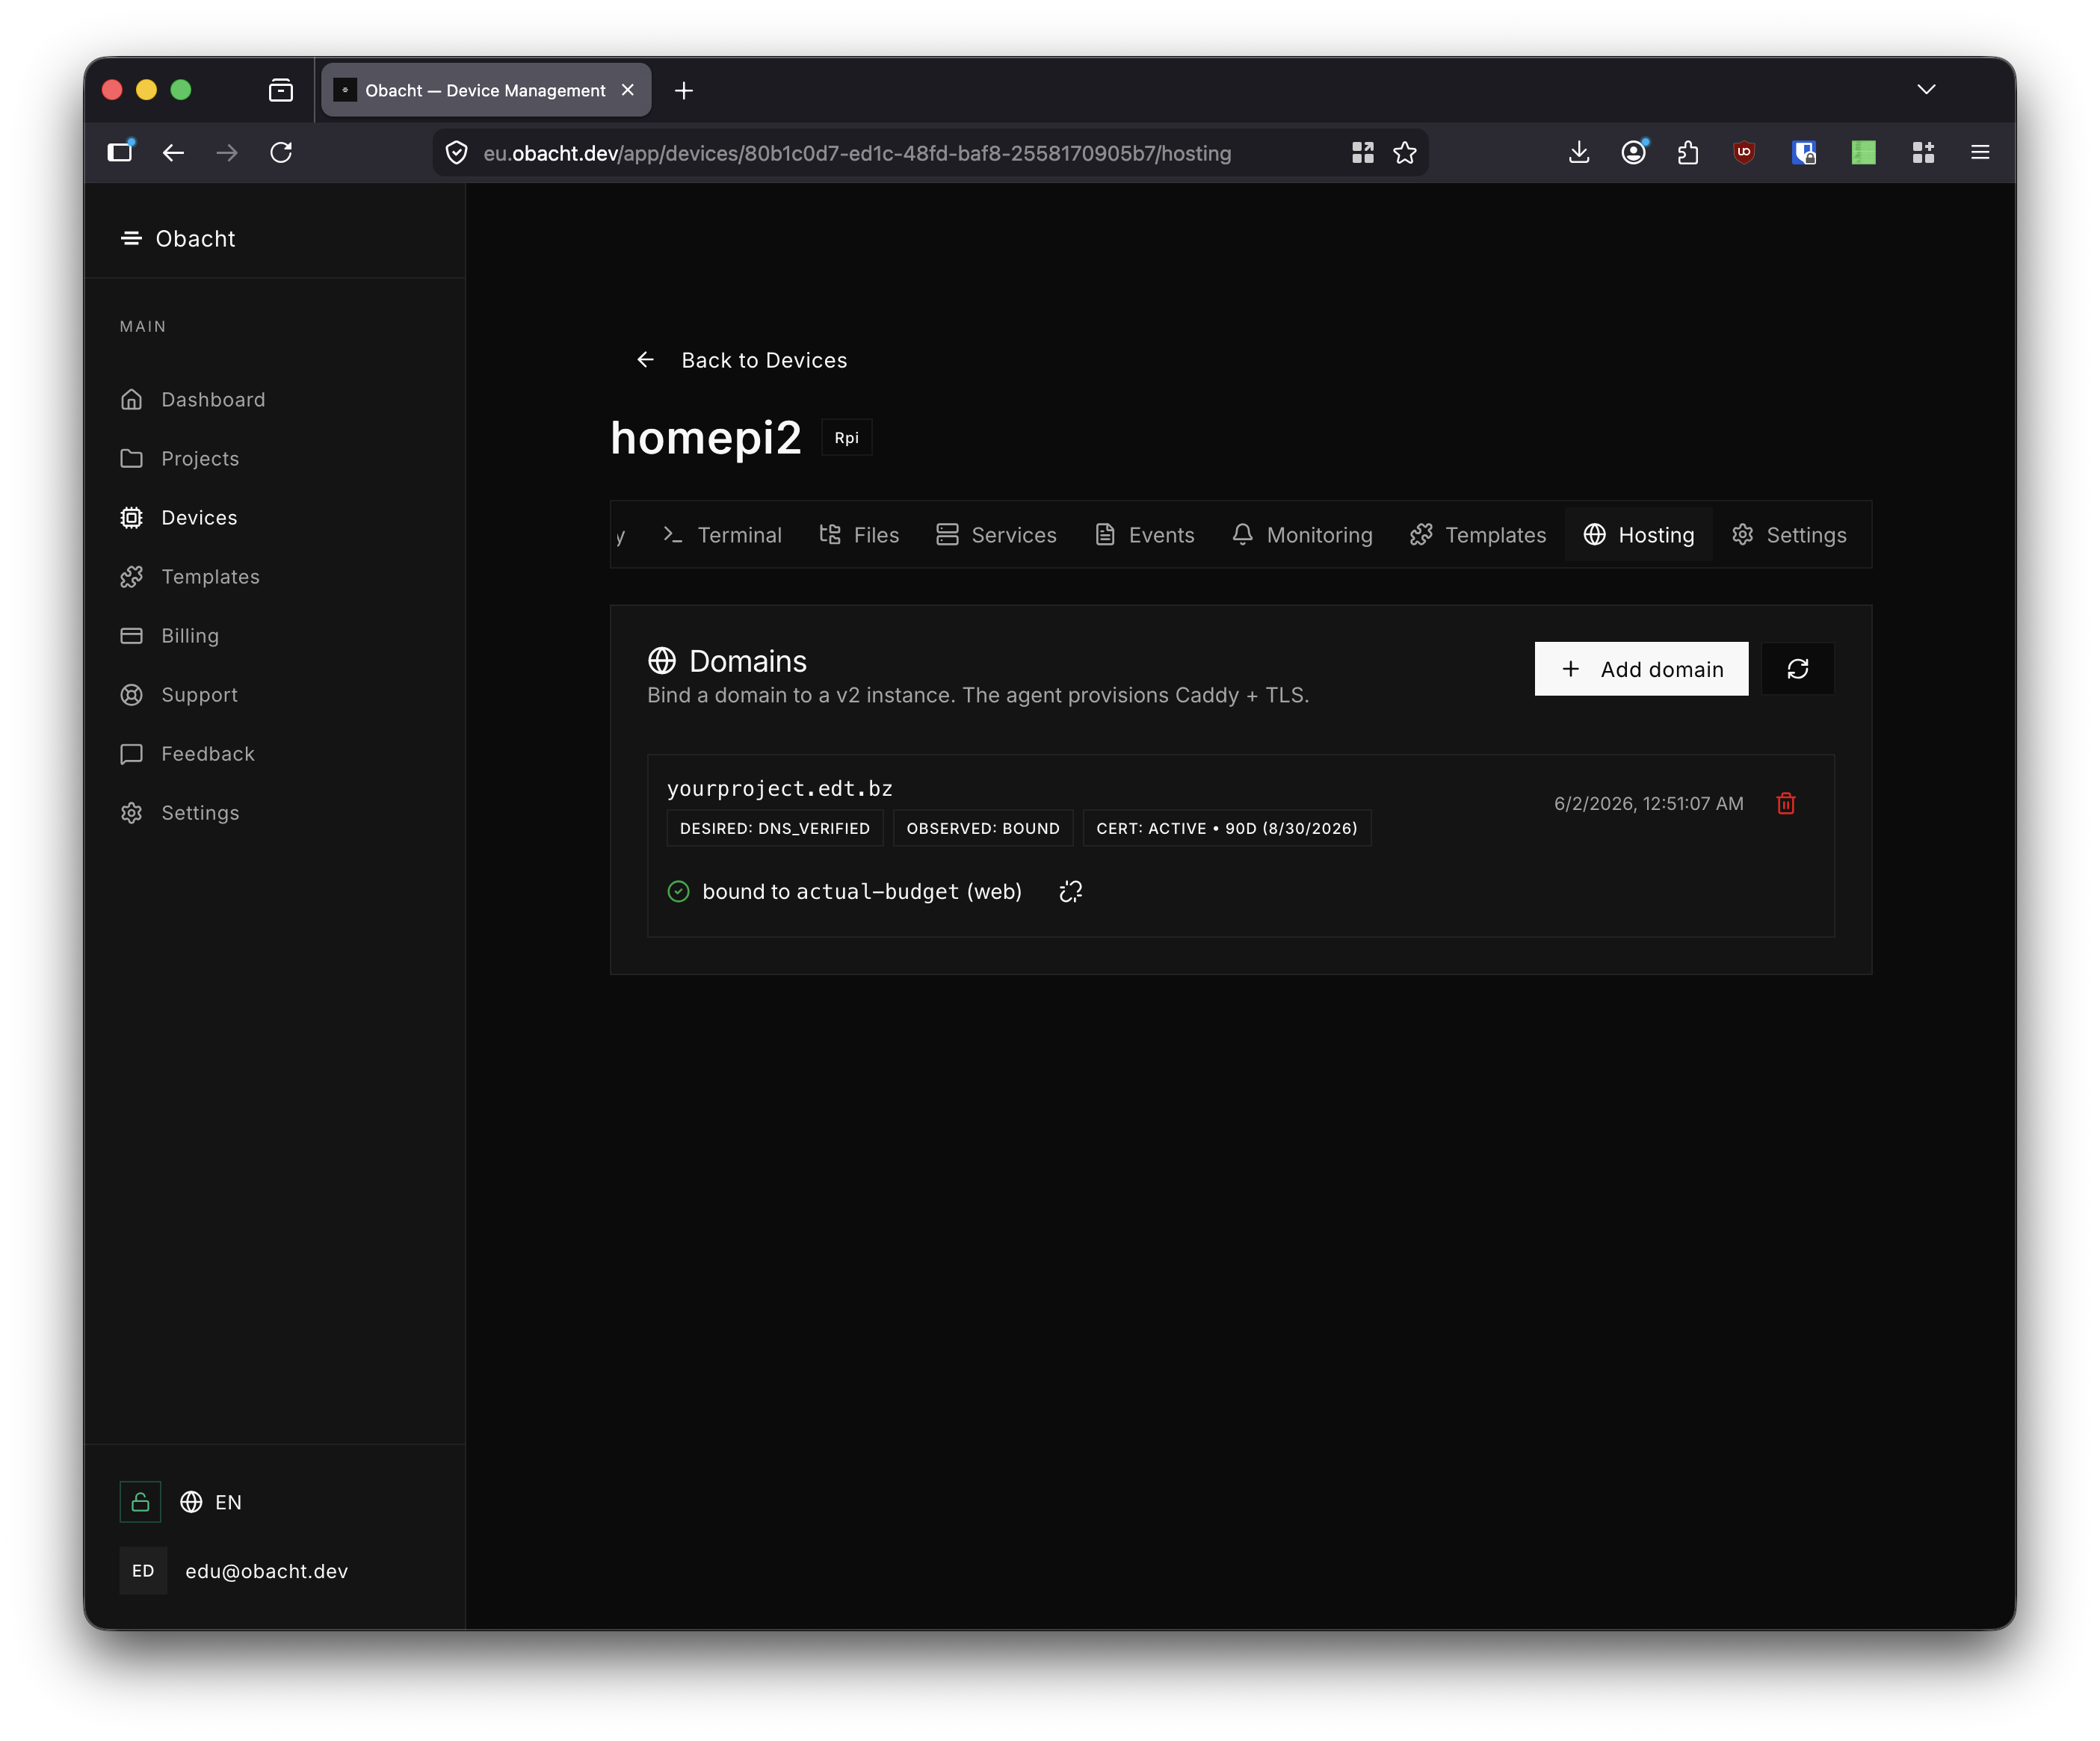Click the green bound status check icon
Screen dimensions: 2100x1741
pos(678,891)
